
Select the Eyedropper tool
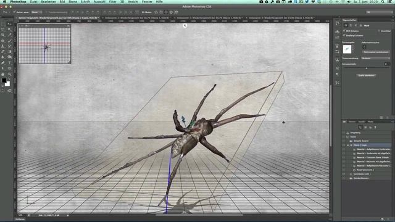[9, 35]
